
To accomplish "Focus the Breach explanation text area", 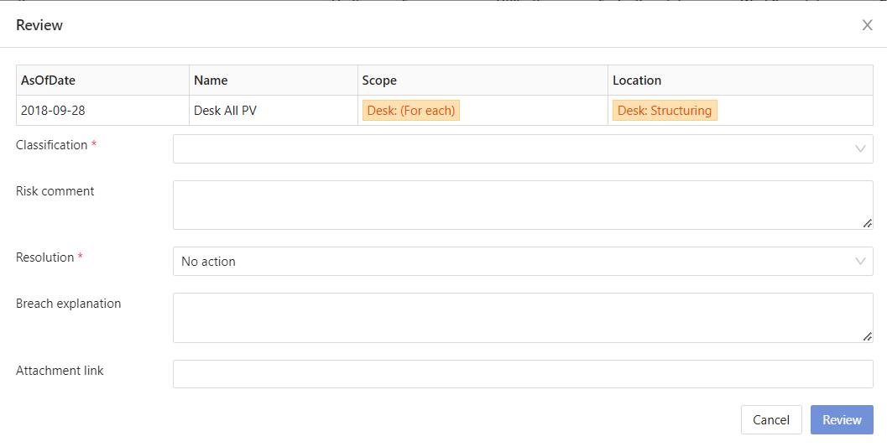I will click(512, 318).
